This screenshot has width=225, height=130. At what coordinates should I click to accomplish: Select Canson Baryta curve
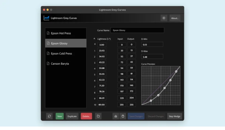(66, 64)
